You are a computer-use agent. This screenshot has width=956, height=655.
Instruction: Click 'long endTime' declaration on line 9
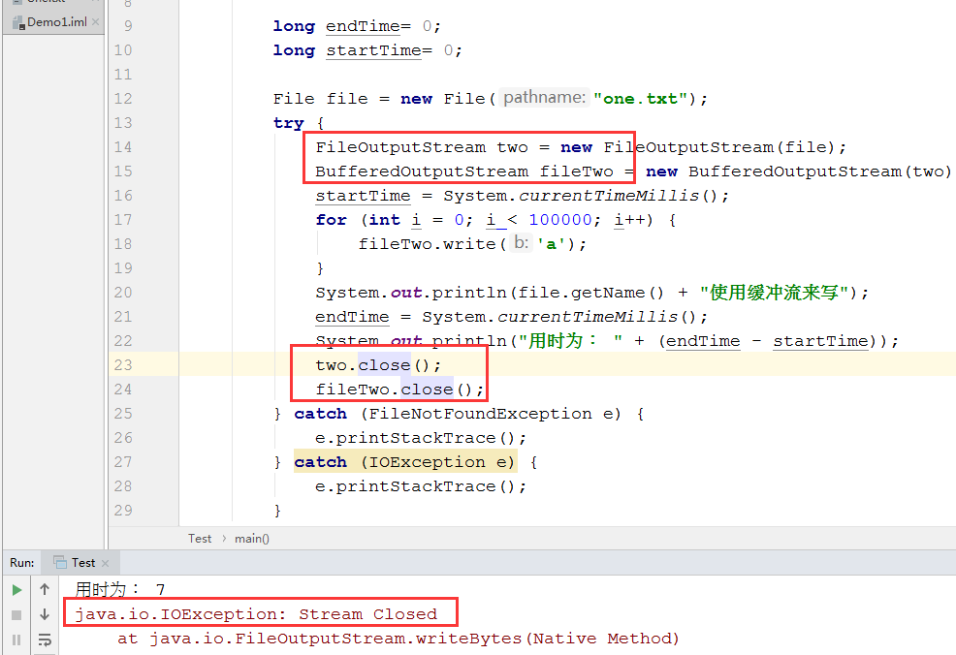pyautogui.click(x=335, y=26)
